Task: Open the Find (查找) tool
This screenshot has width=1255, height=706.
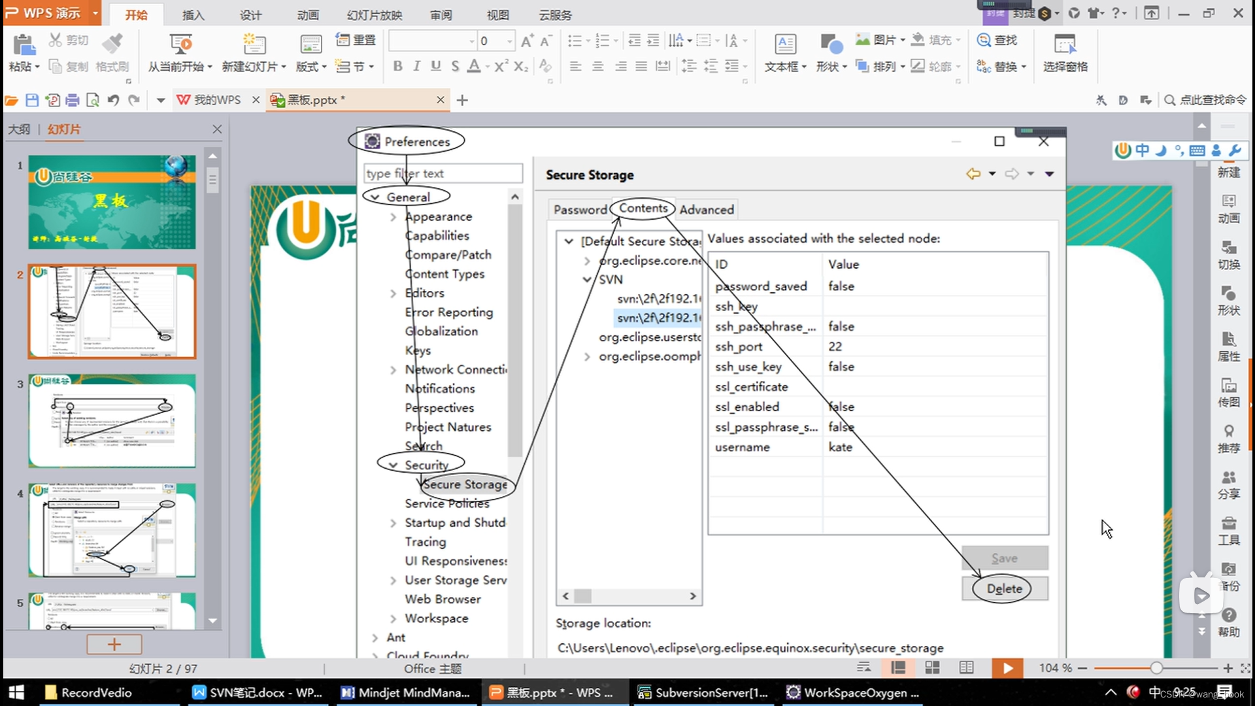Action: 997,41
